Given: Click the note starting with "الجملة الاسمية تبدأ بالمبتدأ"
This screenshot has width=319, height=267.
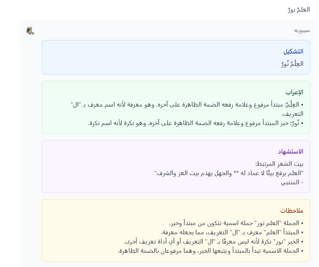Looking at the screenshot, I should (x=210, y=251).
